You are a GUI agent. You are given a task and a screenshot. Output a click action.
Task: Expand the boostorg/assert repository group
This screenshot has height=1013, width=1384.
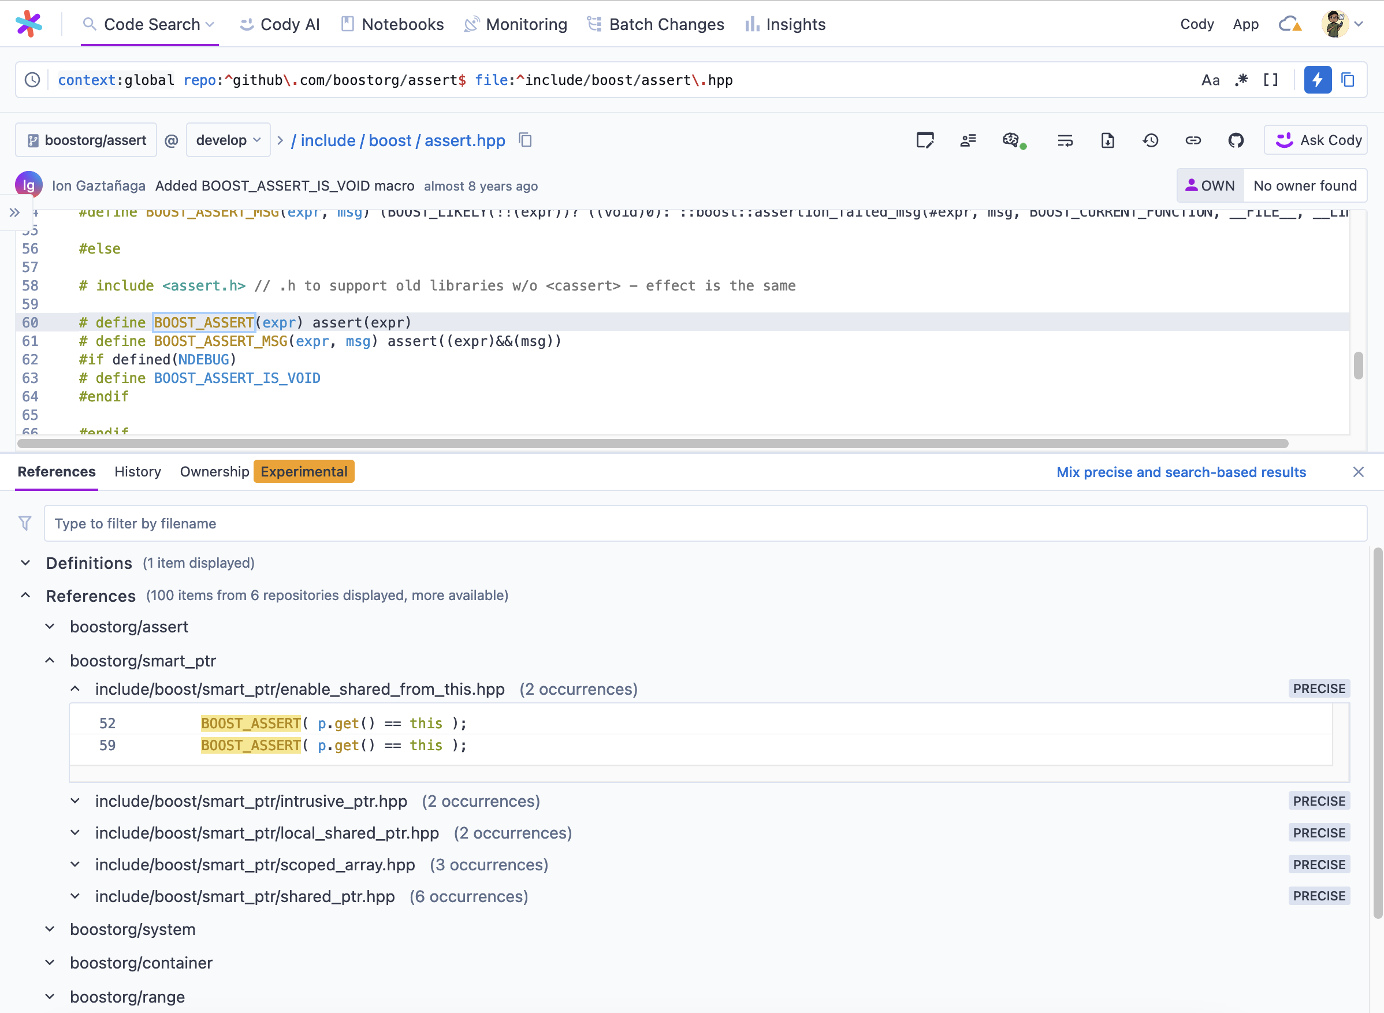pyautogui.click(x=50, y=626)
